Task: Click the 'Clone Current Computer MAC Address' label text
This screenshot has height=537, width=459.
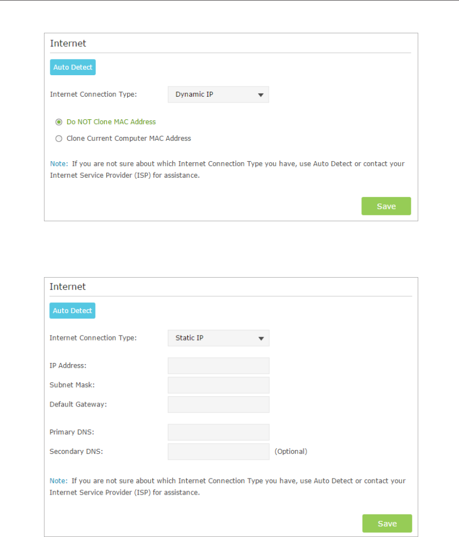Action: tap(129, 139)
